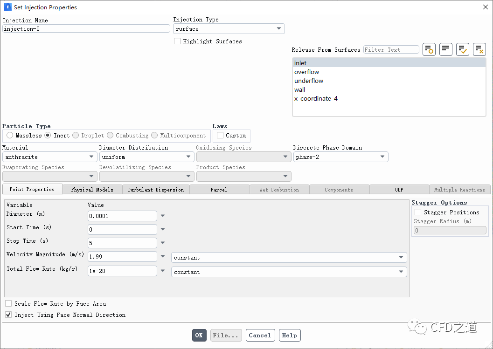Image resolution: width=493 pixels, height=349 pixels.
Task: Click the deselect all shown surfaces icon
Action: click(x=479, y=49)
